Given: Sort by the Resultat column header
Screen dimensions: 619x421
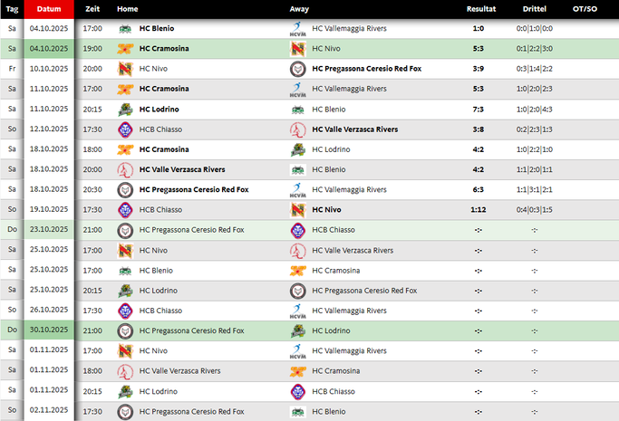Looking at the screenshot, I should coord(480,8).
